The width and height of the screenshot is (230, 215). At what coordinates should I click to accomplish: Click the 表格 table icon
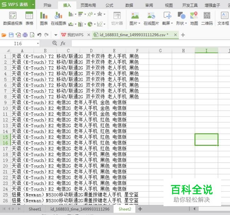coord(29,18)
